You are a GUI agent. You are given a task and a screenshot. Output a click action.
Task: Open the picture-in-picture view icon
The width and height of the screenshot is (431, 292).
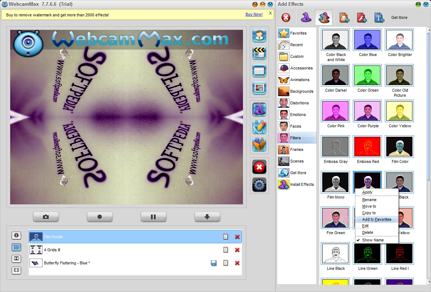16,259
